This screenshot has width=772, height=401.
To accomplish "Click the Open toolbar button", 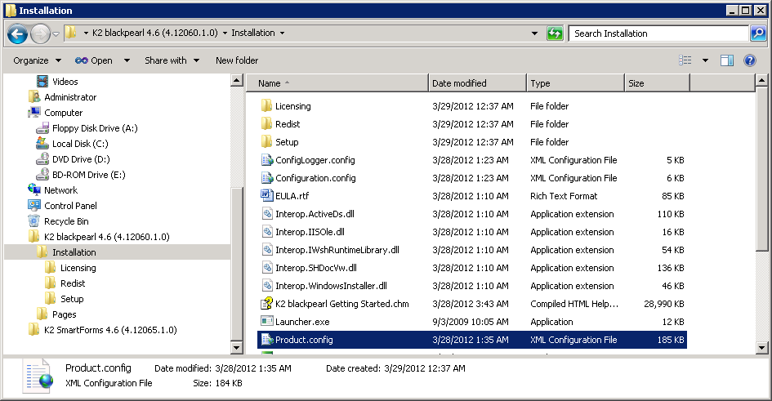I will tap(95, 60).
